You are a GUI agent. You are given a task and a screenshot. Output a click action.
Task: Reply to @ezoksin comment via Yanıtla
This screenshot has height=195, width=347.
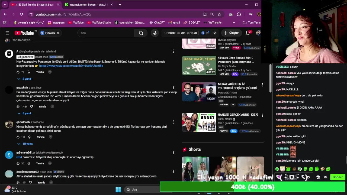click(43, 106)
